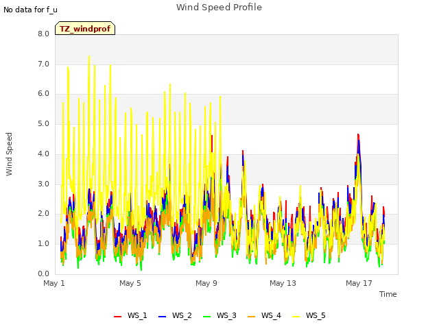Image resolution: width=439 pixels, height=329 pixels.
Task: Click the 0.0 y-axis tick label
Action: [44, 273]
